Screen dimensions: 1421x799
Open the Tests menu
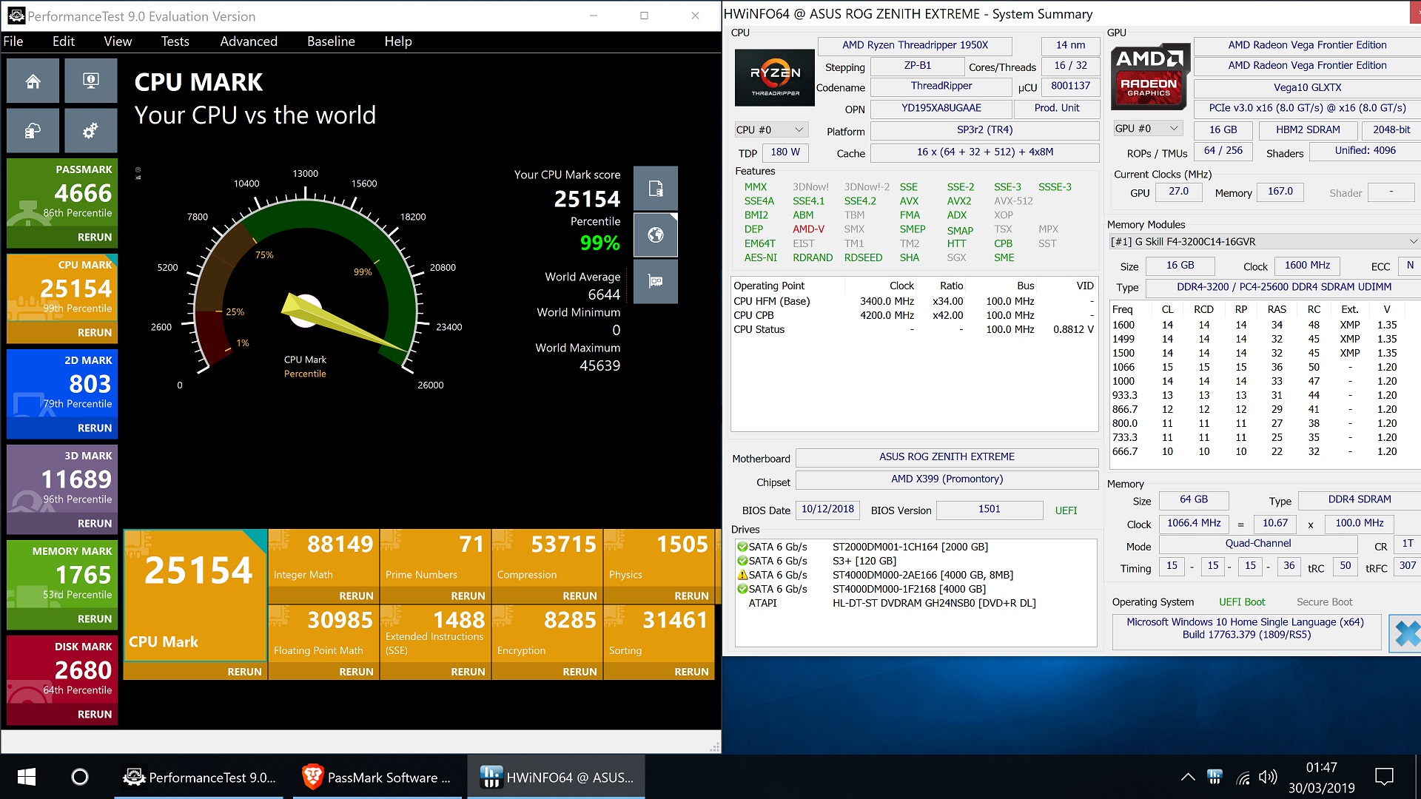click(175, 41)
